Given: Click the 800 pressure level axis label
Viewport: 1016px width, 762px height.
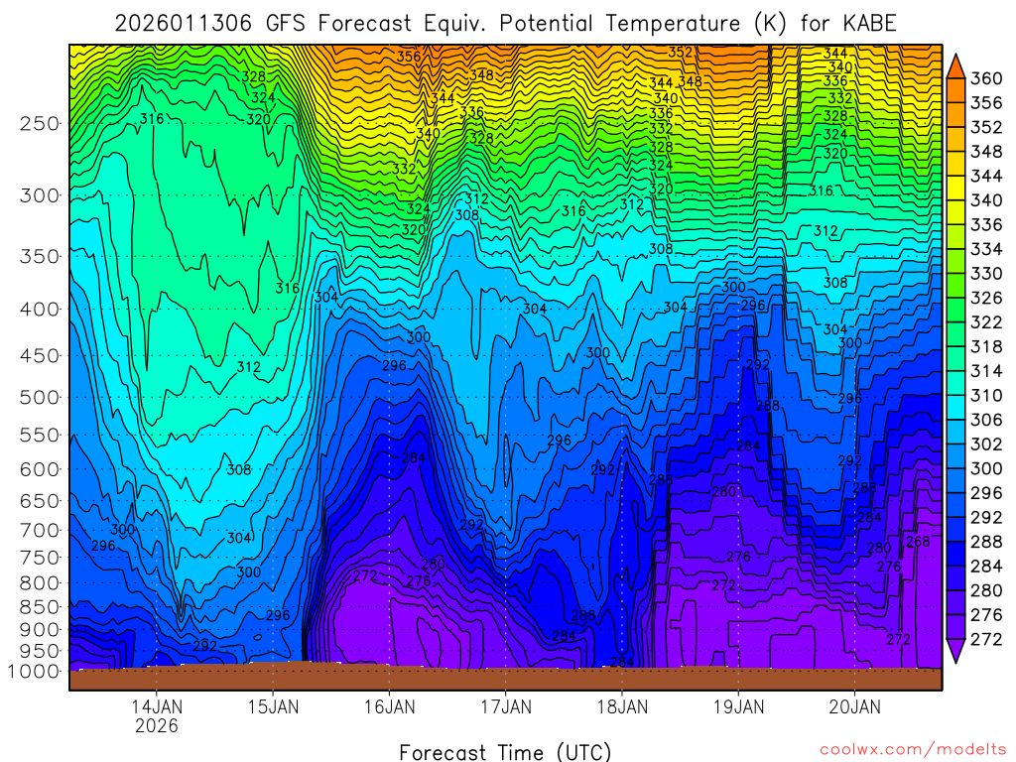Looking at the screenshot, I should (40, 582).
